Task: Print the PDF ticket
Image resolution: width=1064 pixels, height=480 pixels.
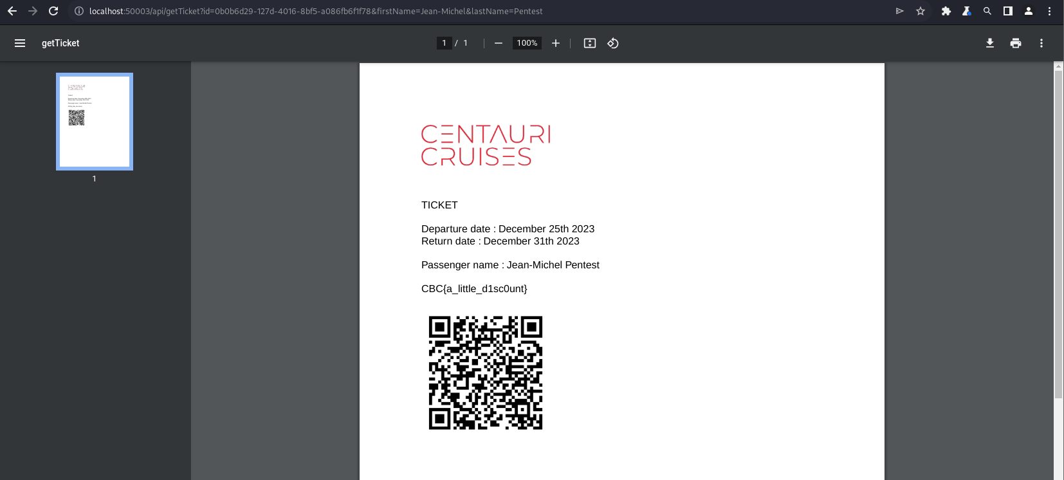Action: point(1016,43)
